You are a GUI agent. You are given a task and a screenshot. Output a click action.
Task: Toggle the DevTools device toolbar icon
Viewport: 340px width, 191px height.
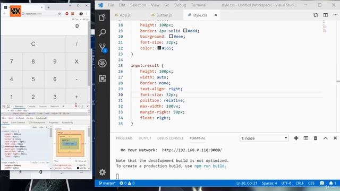click(8, 106)
